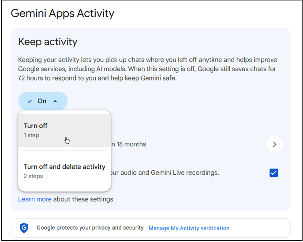Click the "Keep activity" section heading
Viewport: 303px width, 242px height.
pos(48,42)
